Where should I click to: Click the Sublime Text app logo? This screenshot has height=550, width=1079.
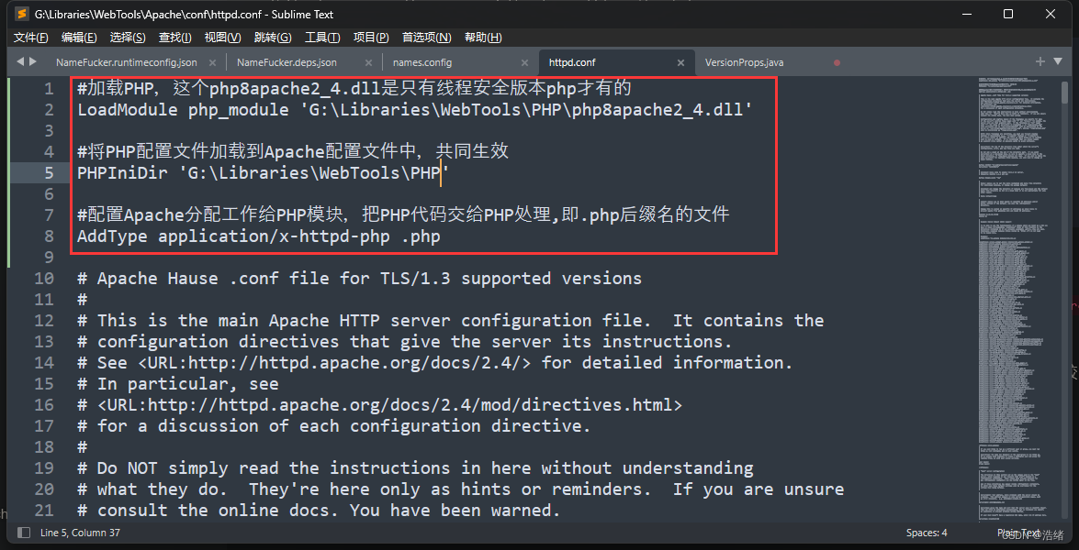click(x=21, y=14)
